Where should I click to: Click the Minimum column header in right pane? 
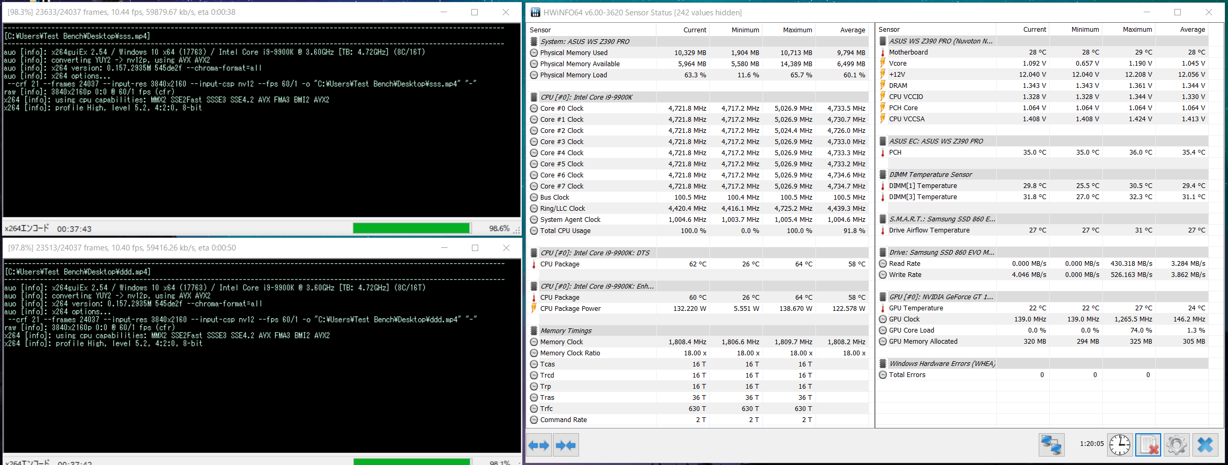tap(1076, 29)
